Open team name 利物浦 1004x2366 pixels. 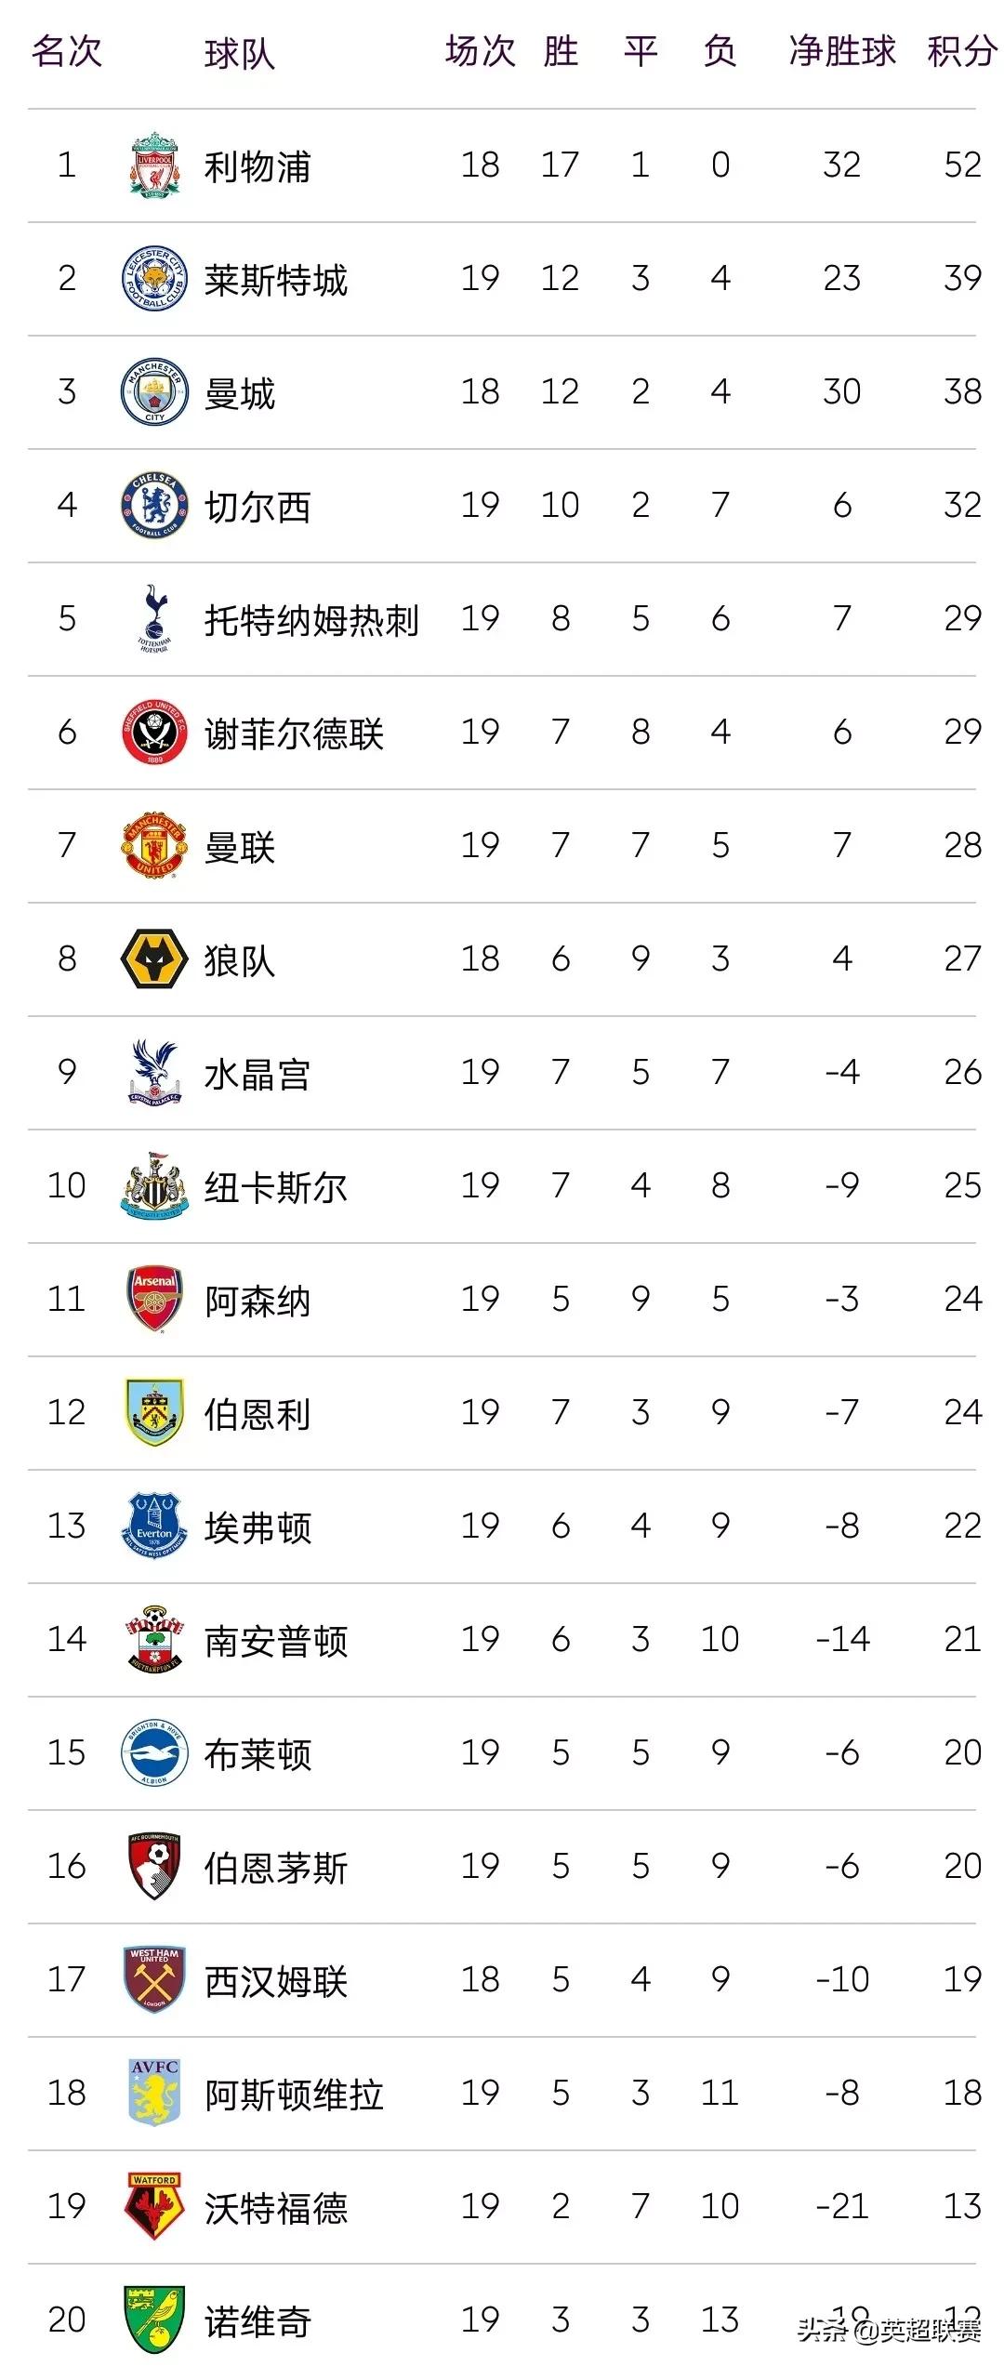click(x=258, y=167)
